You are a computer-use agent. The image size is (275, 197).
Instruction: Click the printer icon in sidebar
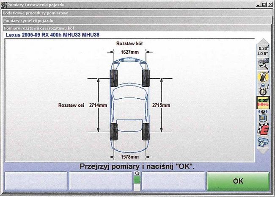pyautogui.click(x=263, y=140)
